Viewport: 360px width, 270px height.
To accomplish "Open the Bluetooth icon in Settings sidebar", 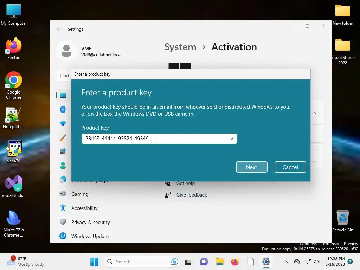I will tap(63, 109).
